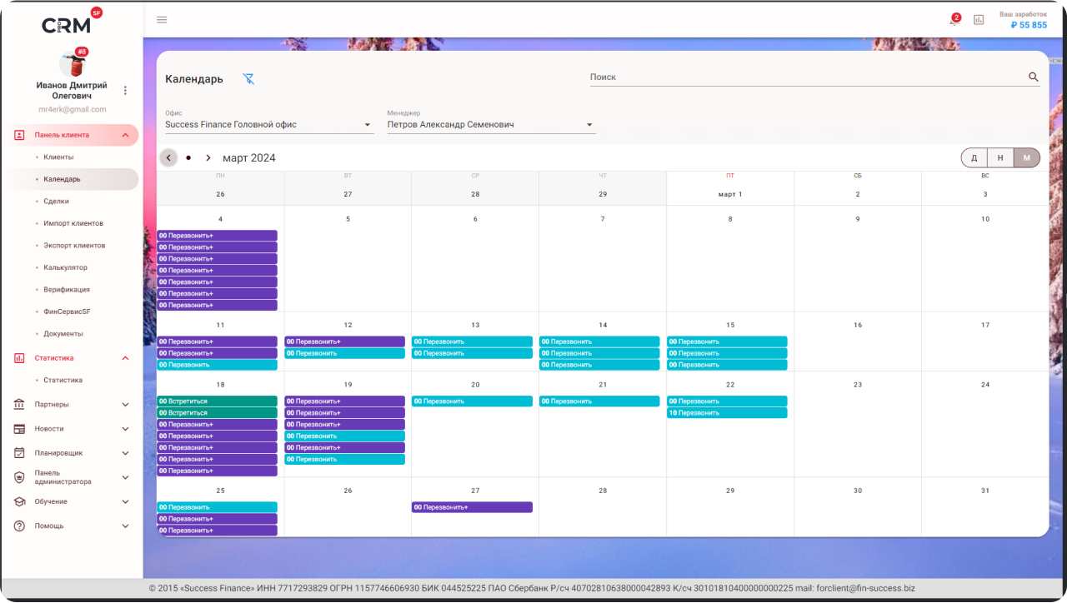
Task: Expand Планировщик section chevron
Action: pos(125,453)
